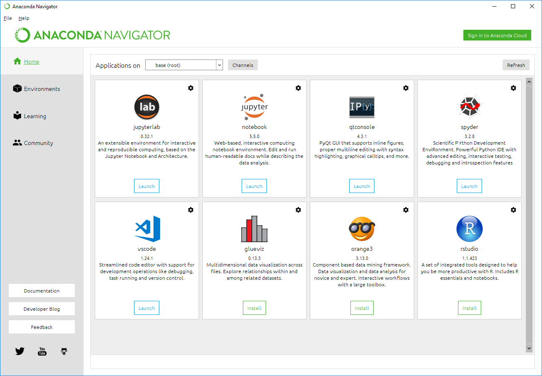Click the glueviz bar chart icon
Screen dimensions: 542x376
(x=254, y=229)
